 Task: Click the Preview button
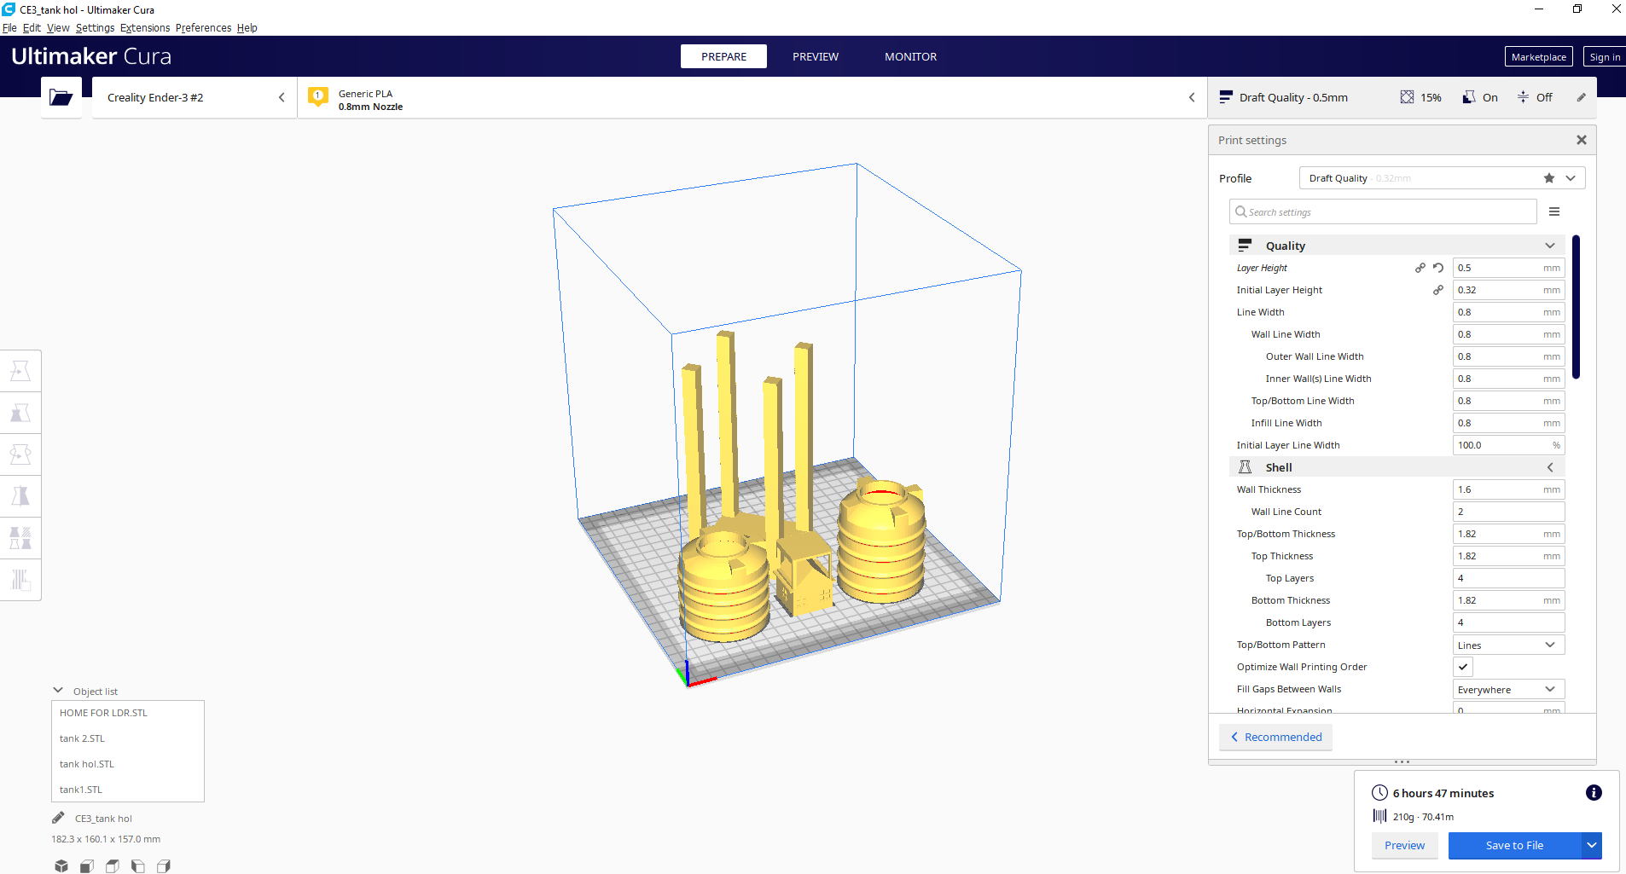(x=1404, y=845)
